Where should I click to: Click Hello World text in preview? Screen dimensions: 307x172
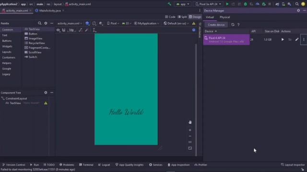[x=126, y=112]
